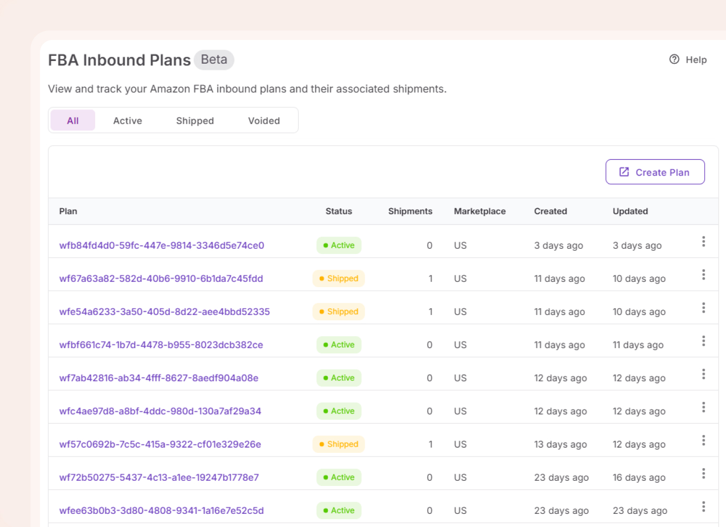Image resolution: width=726 pixels, height=527 pixels.
Task: Select the Voided tab
Action: click(x=264, y=120)
